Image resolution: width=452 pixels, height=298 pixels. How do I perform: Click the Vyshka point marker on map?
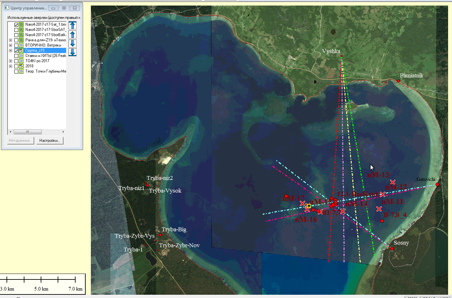click(342, 56)
